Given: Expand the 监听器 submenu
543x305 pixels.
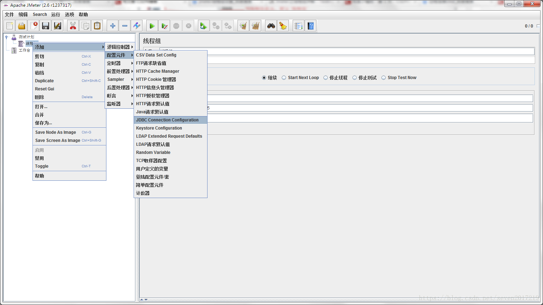Looking at the screenshot, I should pos(120,104).
